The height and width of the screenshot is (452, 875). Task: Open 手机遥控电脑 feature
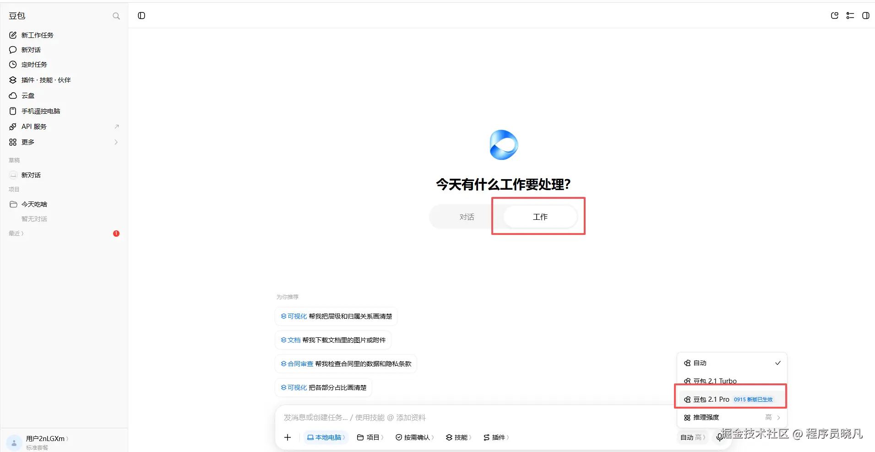(64, 111)
